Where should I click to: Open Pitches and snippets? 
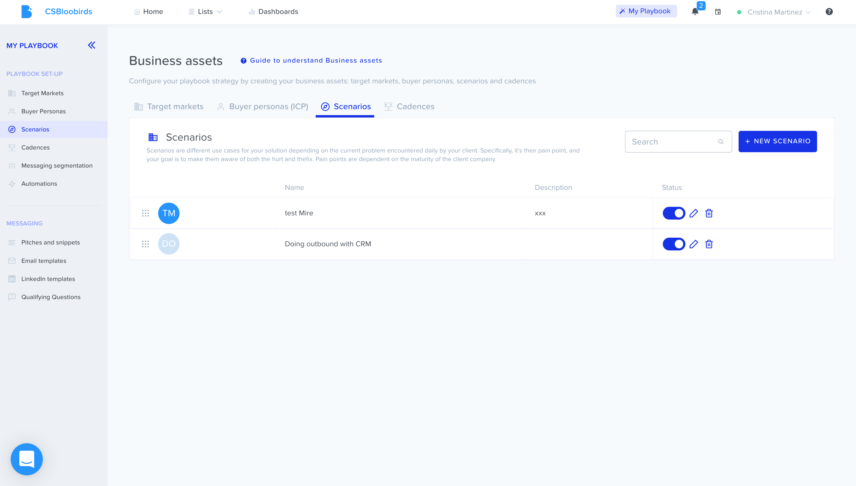pos(53,242)
